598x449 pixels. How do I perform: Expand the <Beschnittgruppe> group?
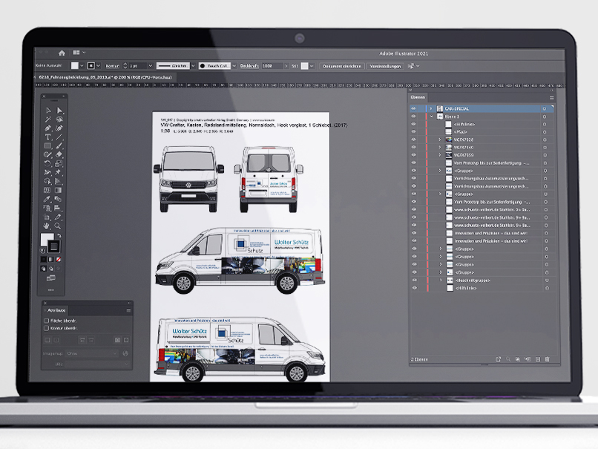[x=441, y=280]
